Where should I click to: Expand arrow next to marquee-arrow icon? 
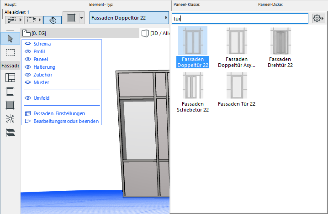40,20
